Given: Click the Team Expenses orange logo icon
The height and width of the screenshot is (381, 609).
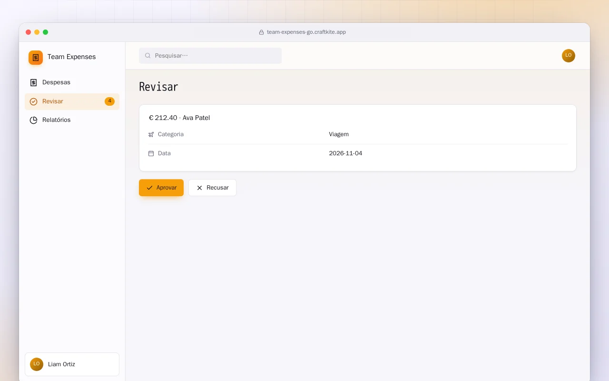Looking at the screenshot, I should (x=36, y=58).
